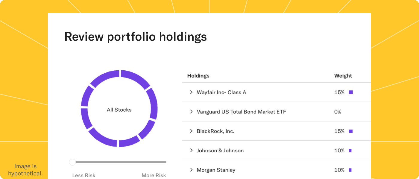419x179 pixels.
Task: Click the purple marker next to Morgan Stanley's weight
Action: (350, 170)
